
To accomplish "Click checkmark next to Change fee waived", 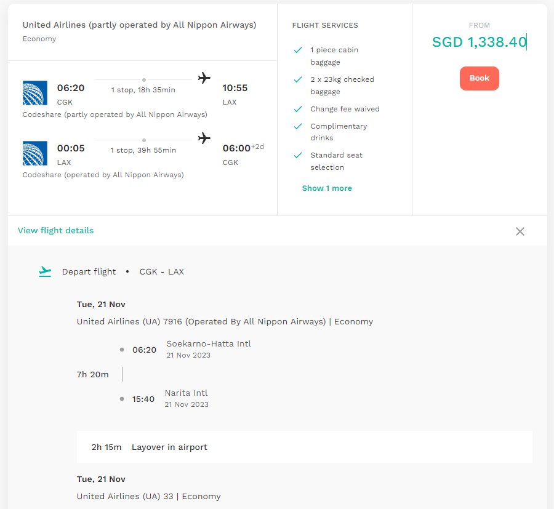I will [298, 109].
